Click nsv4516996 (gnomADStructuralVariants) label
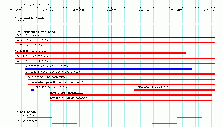Viewport: 222px width, 127px height. [x=52, y=72]
